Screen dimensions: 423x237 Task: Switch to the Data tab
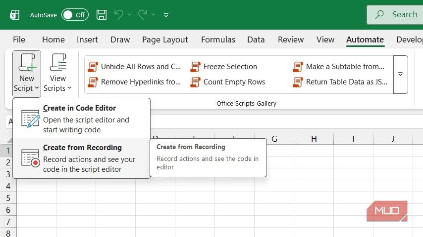pos(256,39)
